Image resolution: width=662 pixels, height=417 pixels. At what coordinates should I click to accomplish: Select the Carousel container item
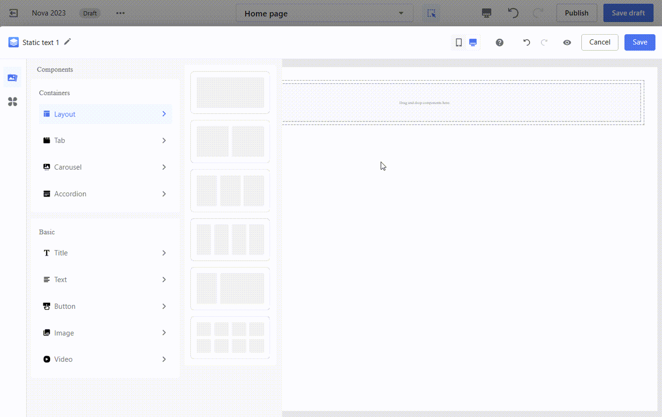point(106,167)
